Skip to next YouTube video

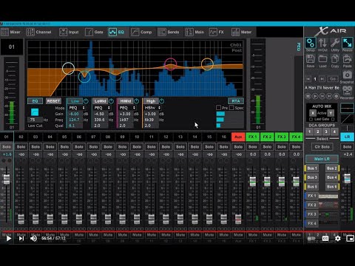click(21, 238)
